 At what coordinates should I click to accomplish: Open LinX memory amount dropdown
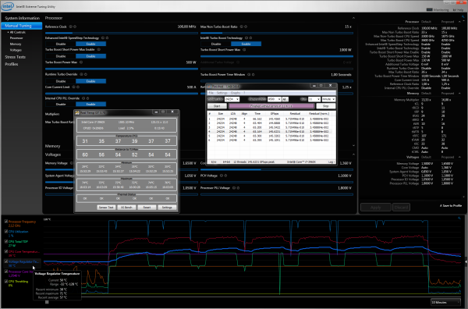(274, 99)
